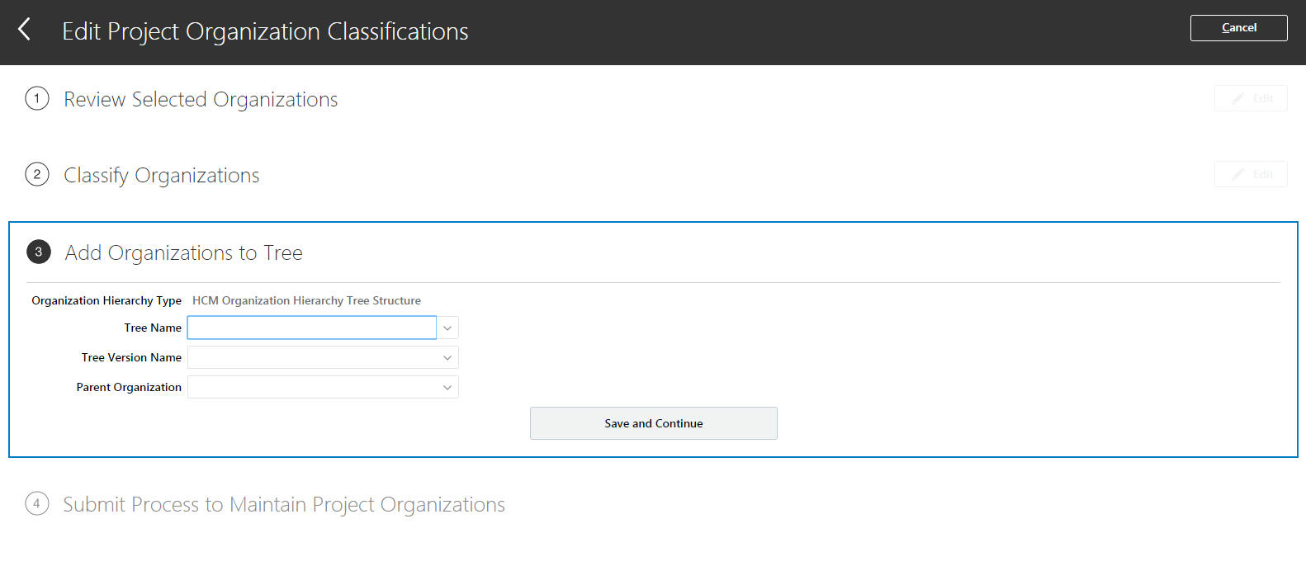Click Edit for Classify Organizations
The height and width of the screenshot is (566, 1306).
tap(1250, 174)
